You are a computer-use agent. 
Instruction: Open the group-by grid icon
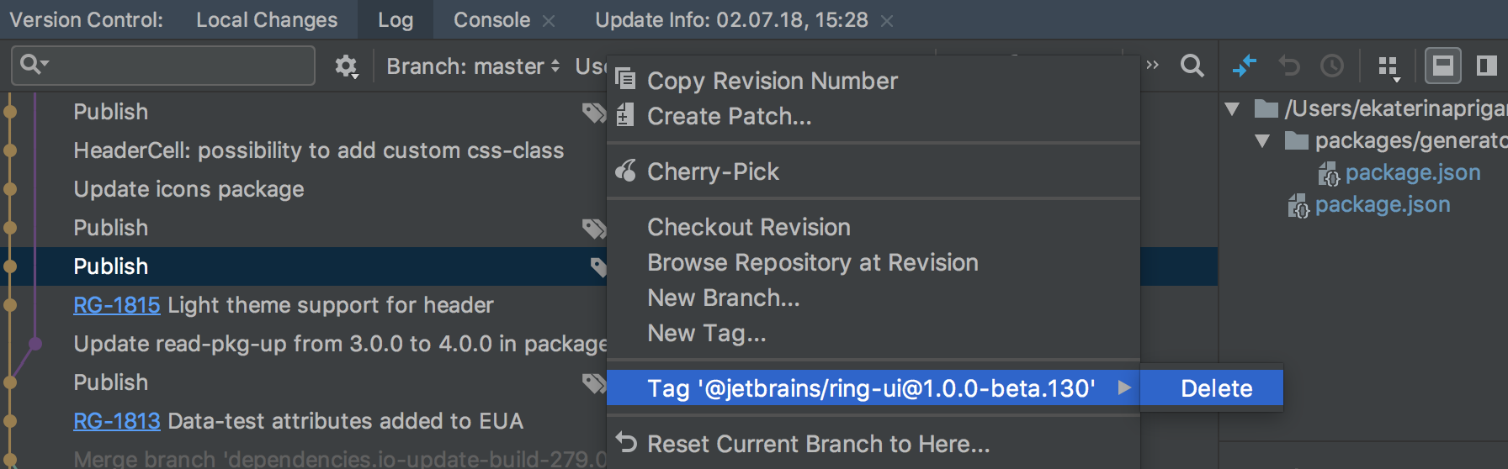(1389, 66)
